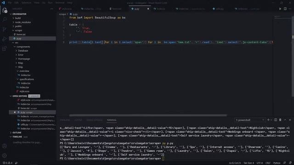Expand the Database folder
Viewport: 294px width, 165px height.
(23, 51)
